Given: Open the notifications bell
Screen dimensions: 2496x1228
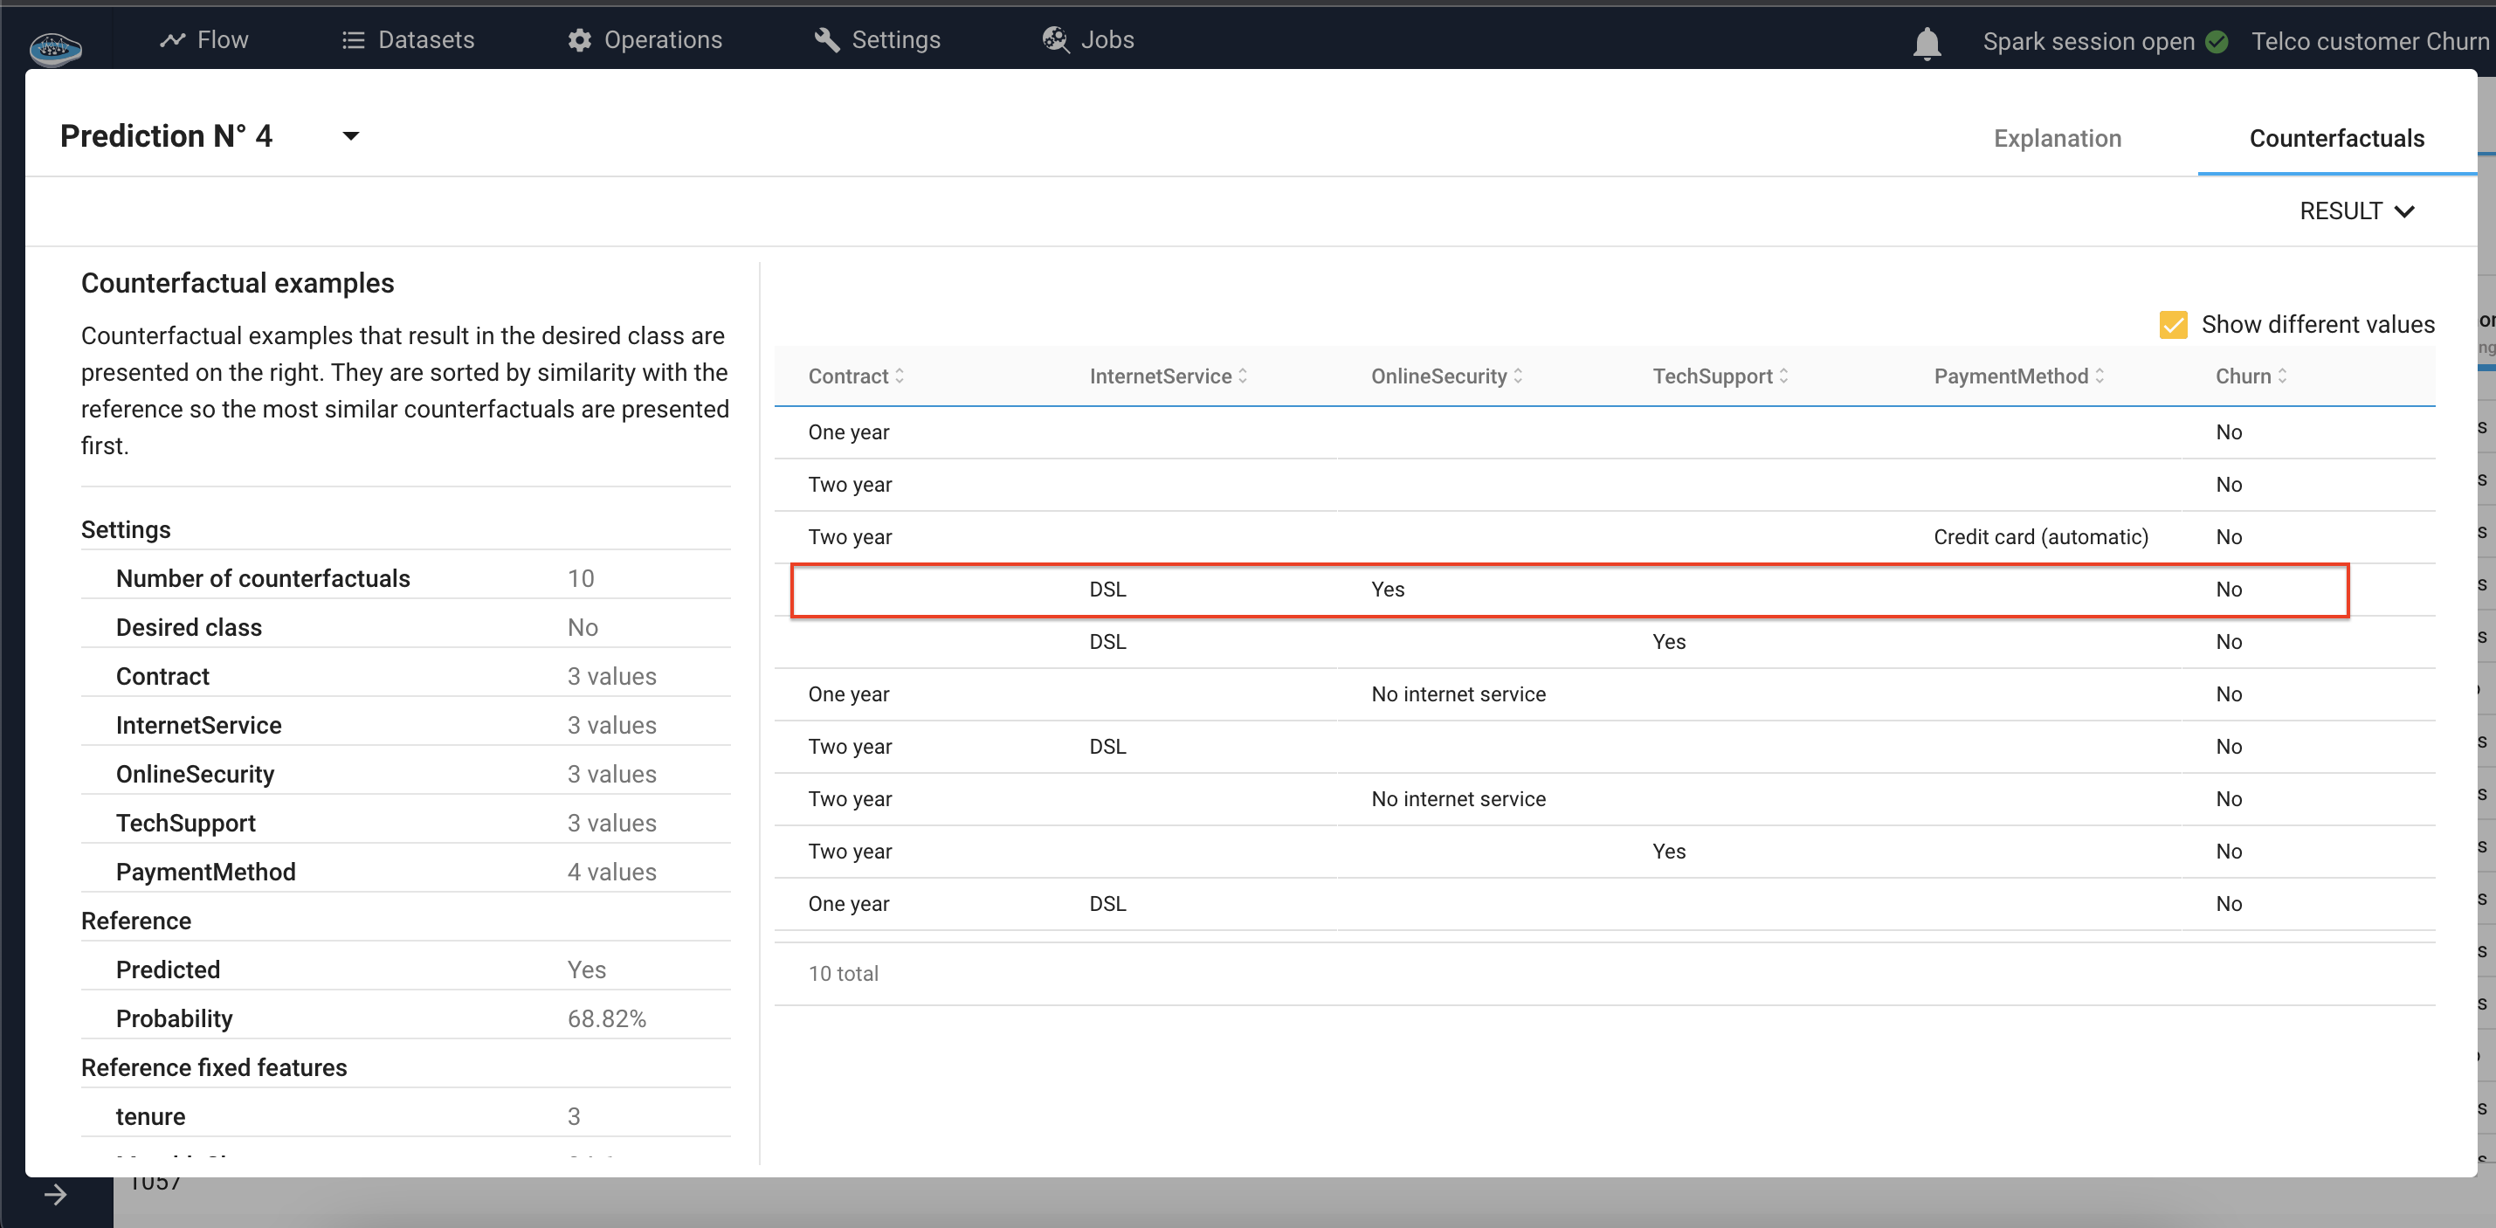Looking at the screenshot, I should tap(1927, 43).
